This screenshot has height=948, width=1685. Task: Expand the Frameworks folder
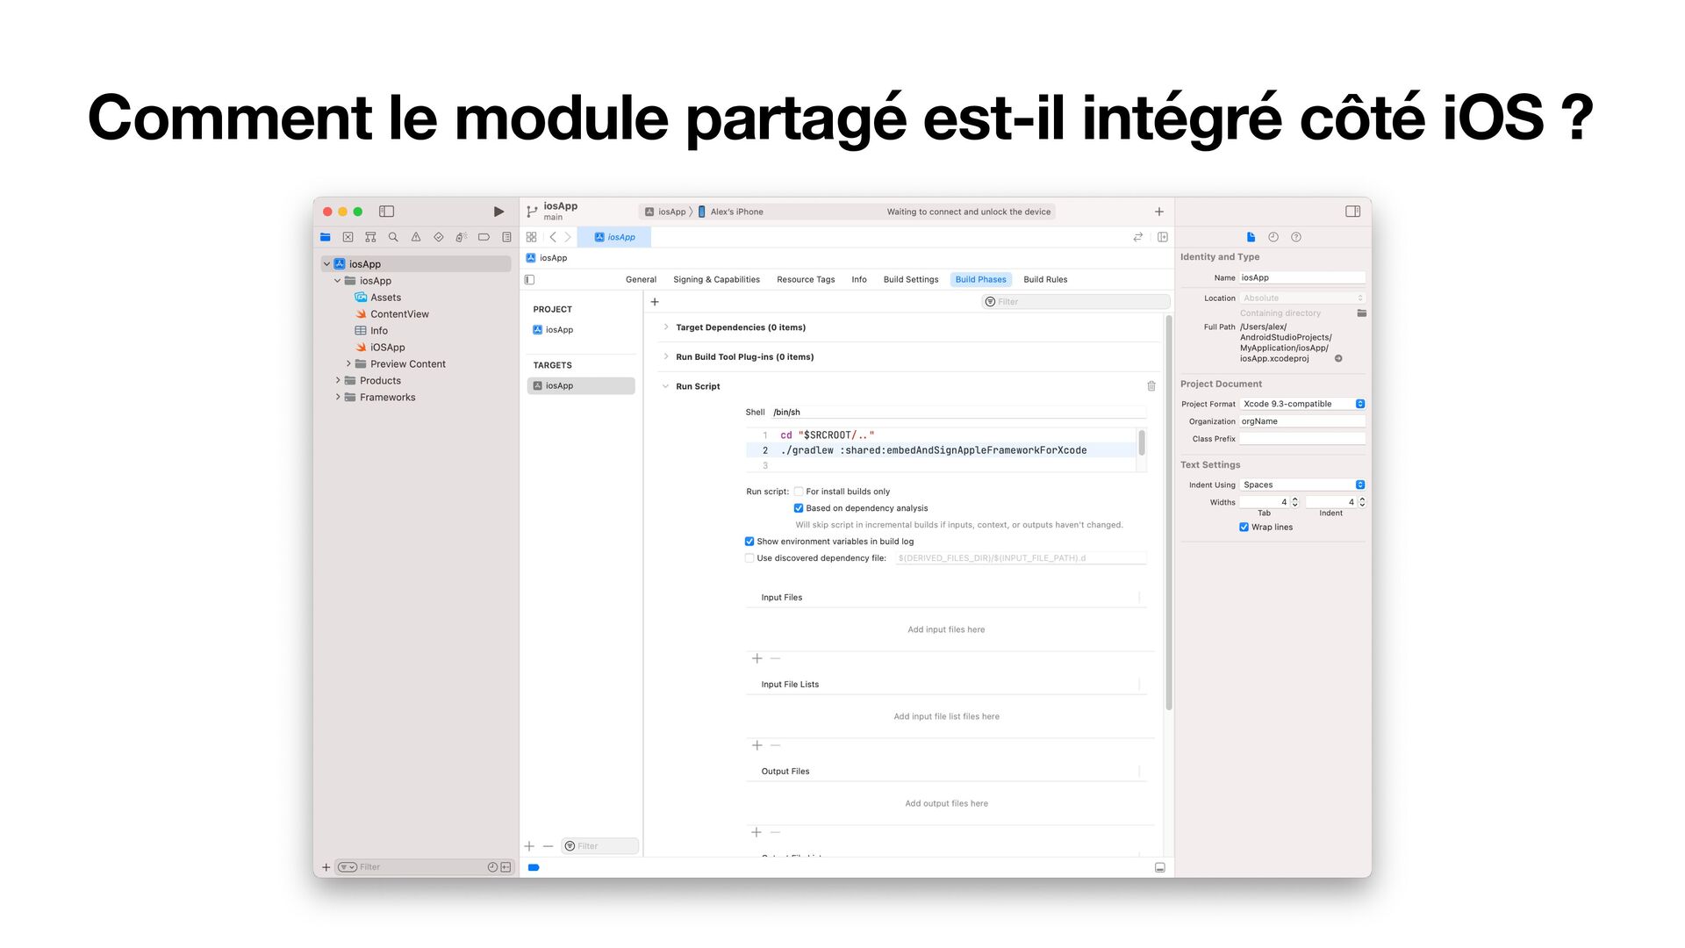(338, 397)
